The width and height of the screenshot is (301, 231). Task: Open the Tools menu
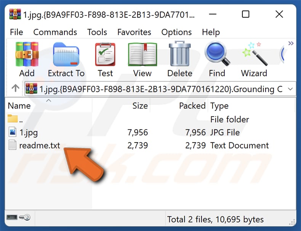(x=97, y=32)
